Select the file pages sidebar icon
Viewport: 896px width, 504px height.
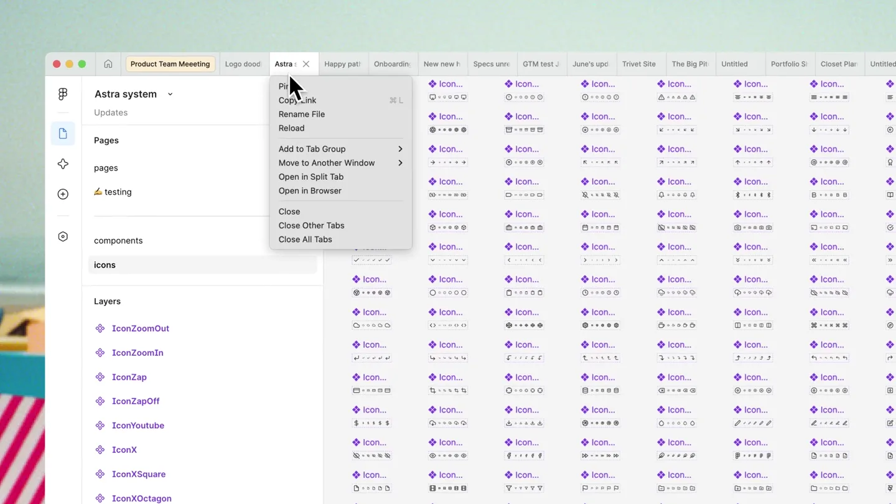(63, 134)
